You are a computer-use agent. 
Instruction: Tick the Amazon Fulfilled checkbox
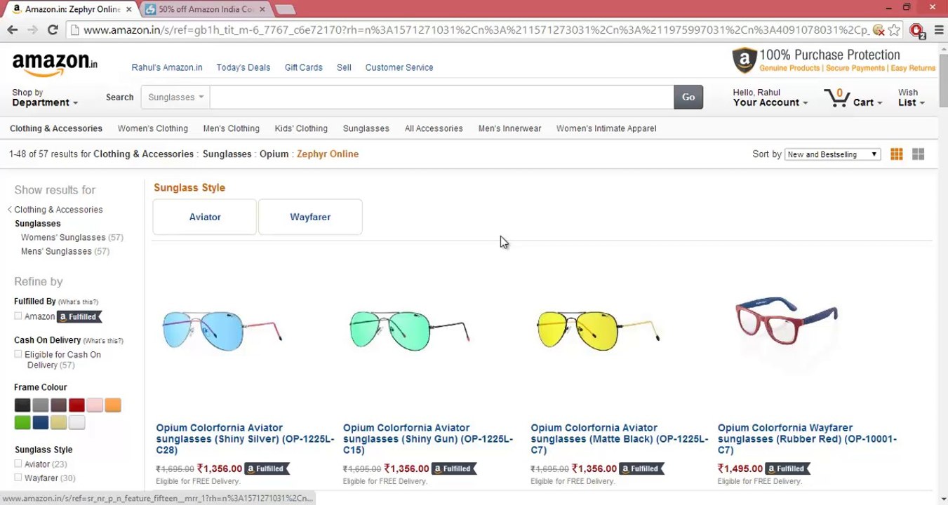pyautogui.click(x=18, y=316)
